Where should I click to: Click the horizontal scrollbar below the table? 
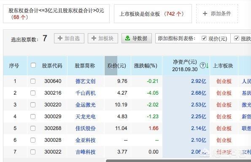click(x=178, y=160)
